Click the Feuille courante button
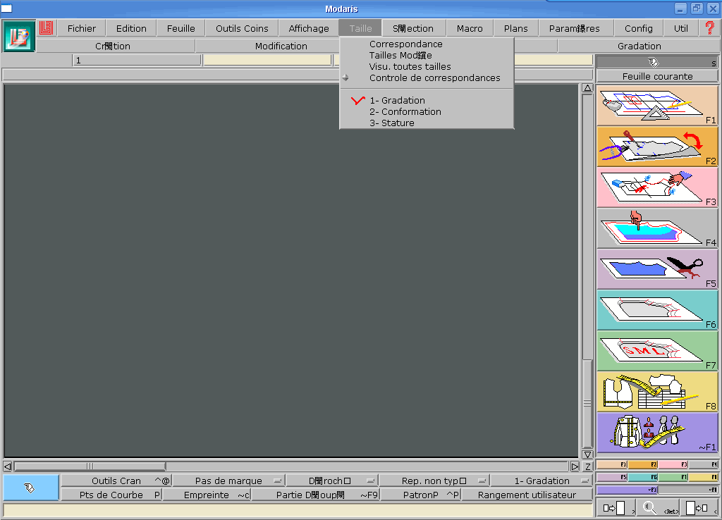Screen dimensions: 722x520 click(x=657, y=76)
